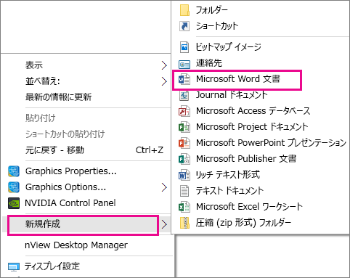Click the Publisher document icon
The image size is (350, 278).
pyautogui.click(x=184, y=159)
